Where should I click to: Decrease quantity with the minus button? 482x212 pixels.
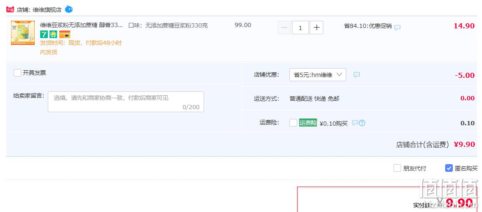tap(284, 28)
